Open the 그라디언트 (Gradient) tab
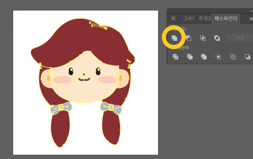The width and height of the screenshot is (253, 159). tap(188, 18)
